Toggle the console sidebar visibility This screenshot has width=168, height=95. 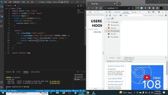[107, 15]
